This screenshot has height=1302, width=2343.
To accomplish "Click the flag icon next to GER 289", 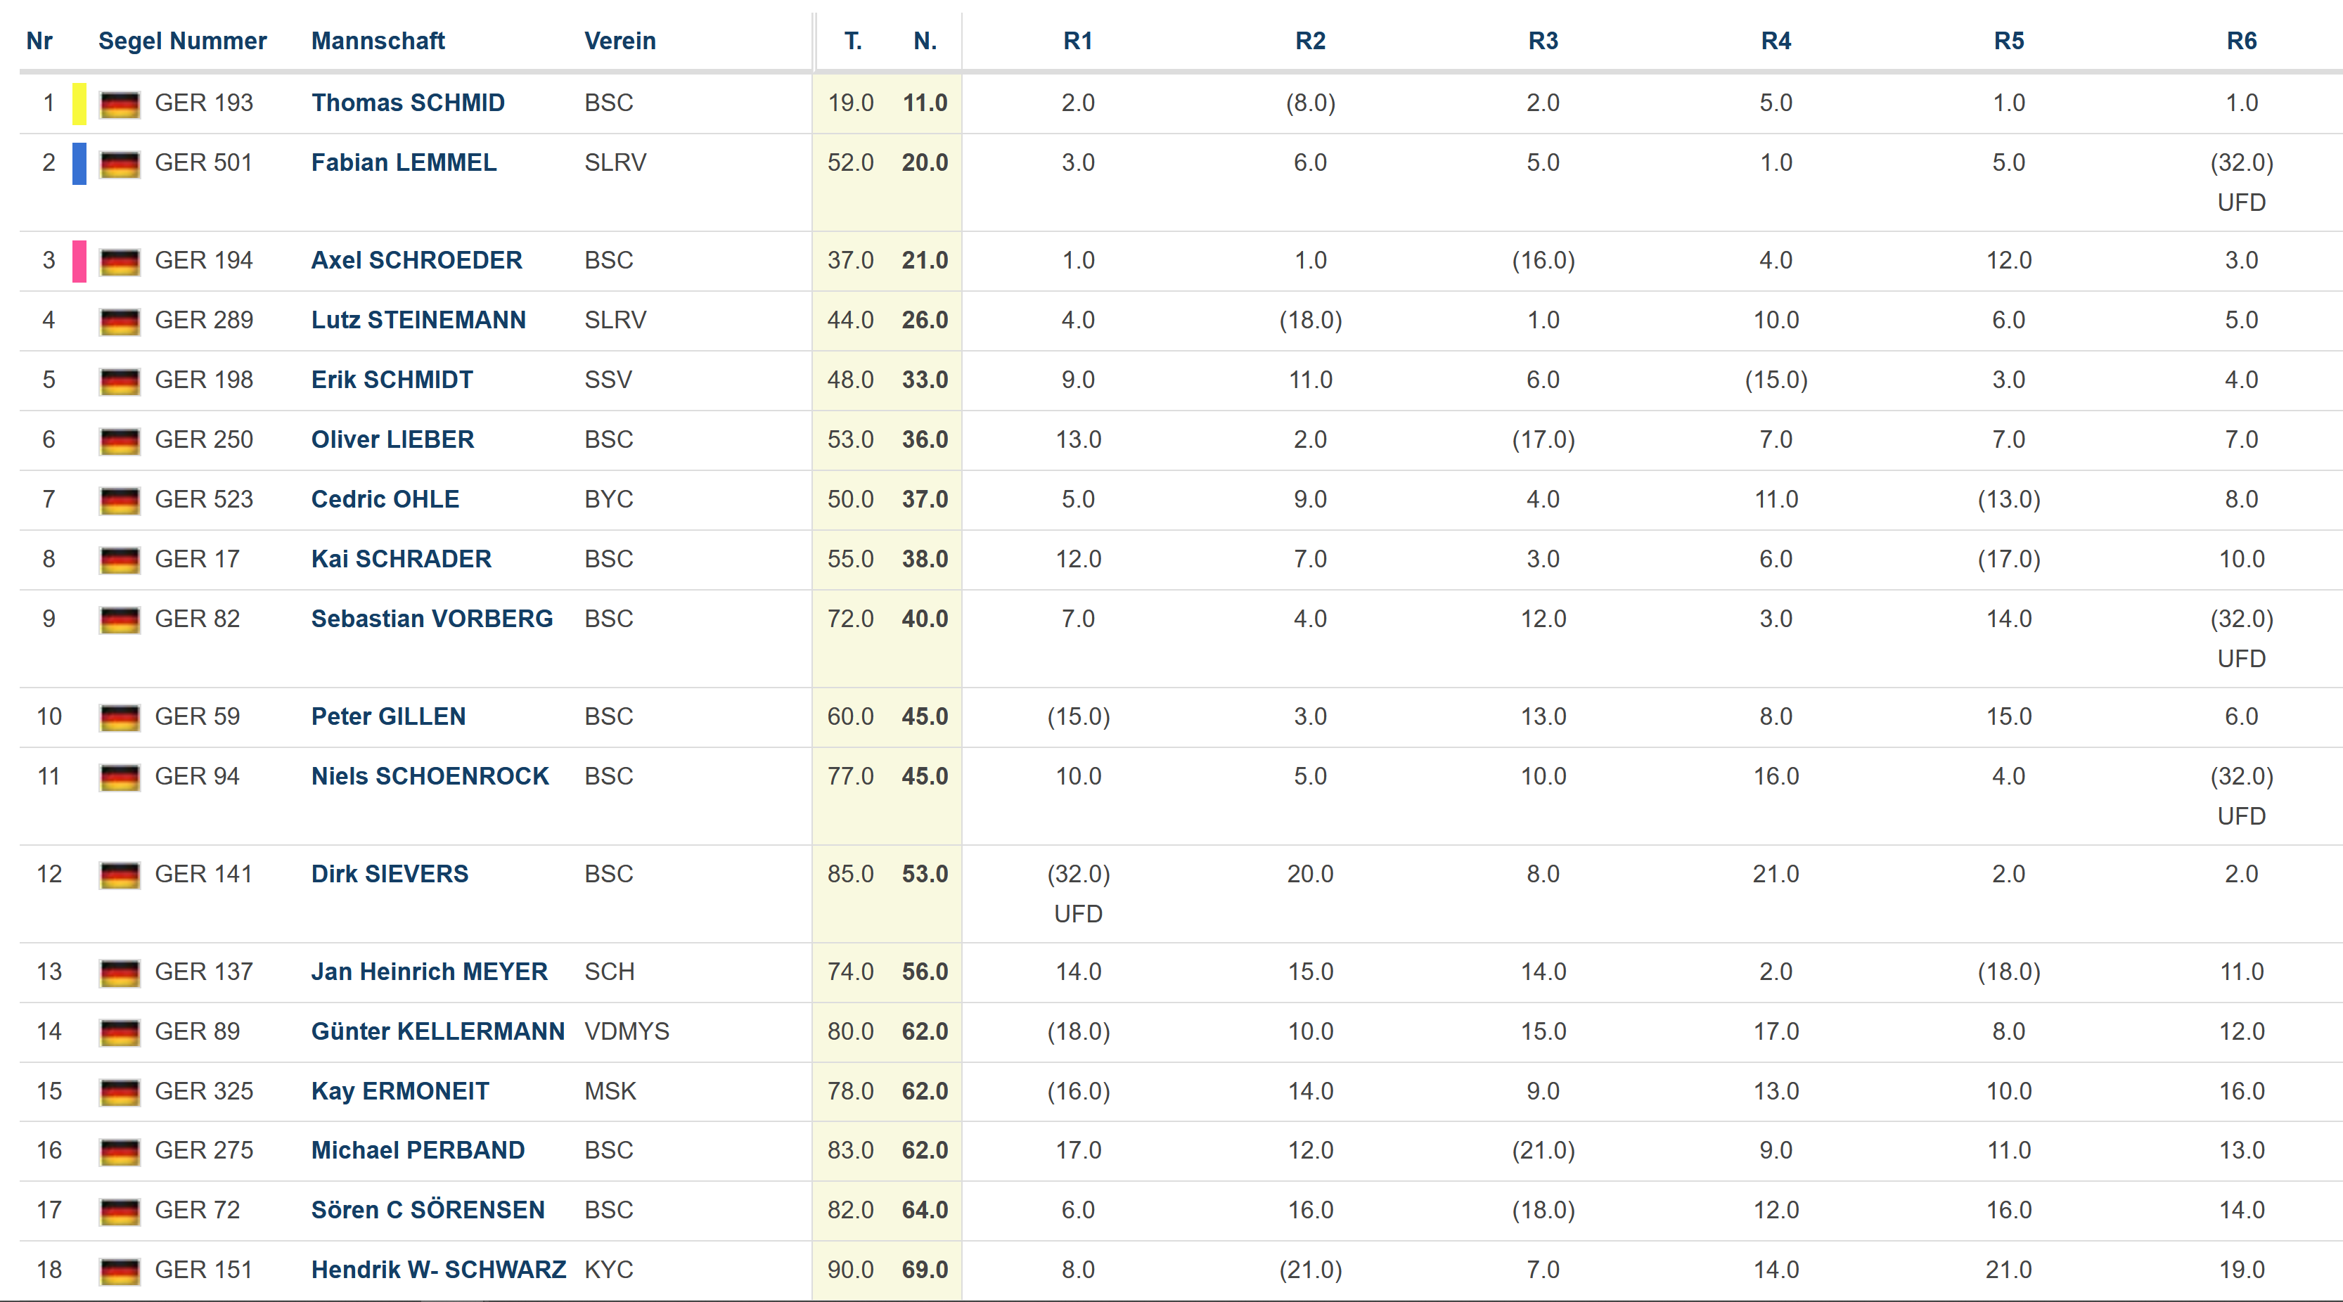I will pos(119,321).
